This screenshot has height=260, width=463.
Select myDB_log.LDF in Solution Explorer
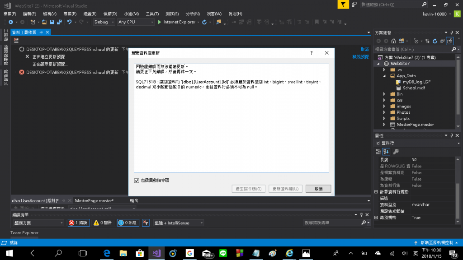pyautogui.click(x=416, y=82)
